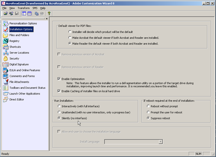This screenshot has height=157, width=216.
Task: Open the Install Language dropdown arrow
Action: pyautogui.click(x=161, y=142)
